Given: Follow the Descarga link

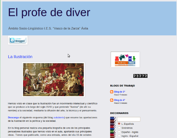Looking at the screenshot, I should click(13, 117).
